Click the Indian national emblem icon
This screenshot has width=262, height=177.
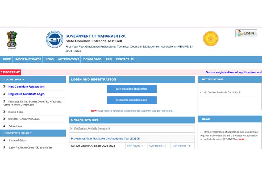click(x=12, y=39)
